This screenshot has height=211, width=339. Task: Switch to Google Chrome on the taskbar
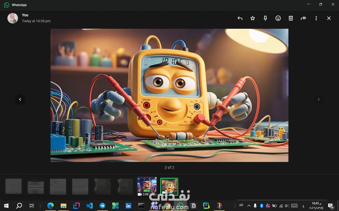(x=167, y=206)
